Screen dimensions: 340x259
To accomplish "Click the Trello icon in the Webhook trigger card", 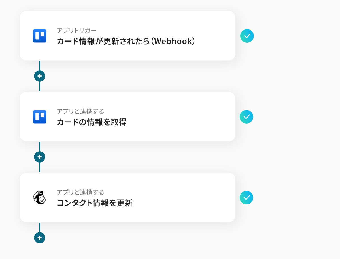I will [40, 36].
